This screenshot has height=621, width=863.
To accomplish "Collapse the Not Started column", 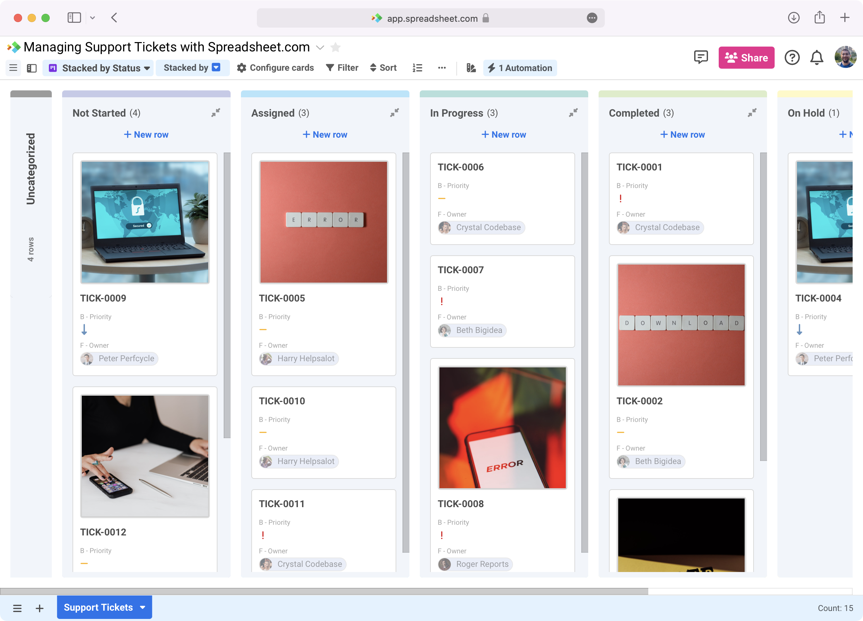I will click(215, 112).
